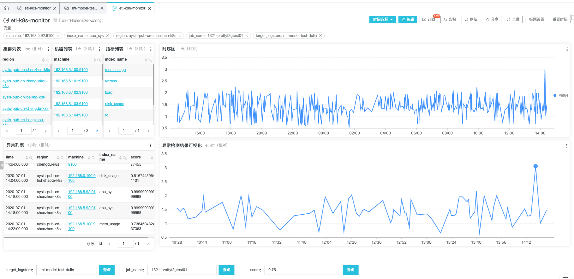Open the 告警 alert button

(450, 19)
